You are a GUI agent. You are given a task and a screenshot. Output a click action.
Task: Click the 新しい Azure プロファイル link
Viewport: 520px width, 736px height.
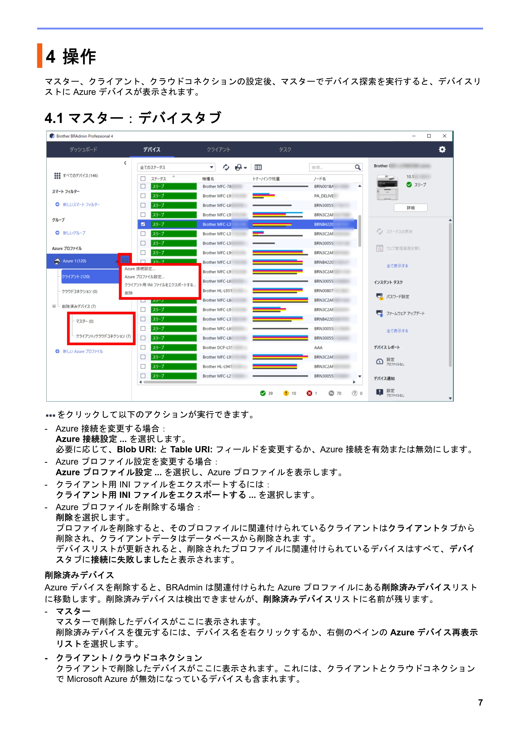(x=83, y=351)
